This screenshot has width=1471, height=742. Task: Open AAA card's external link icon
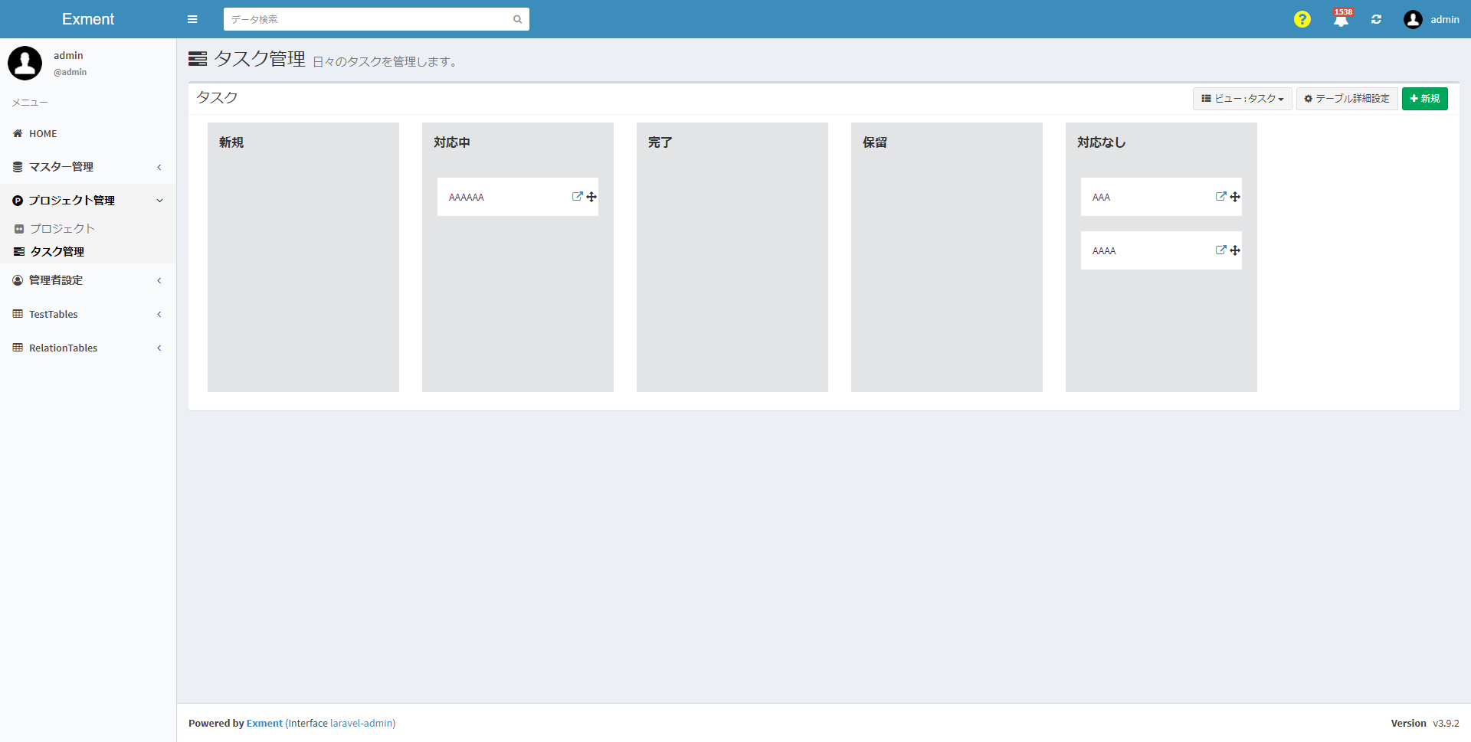point(1221,197)
